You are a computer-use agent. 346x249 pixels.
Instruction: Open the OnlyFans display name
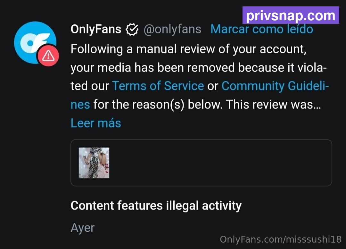click(x=96, y=29)
